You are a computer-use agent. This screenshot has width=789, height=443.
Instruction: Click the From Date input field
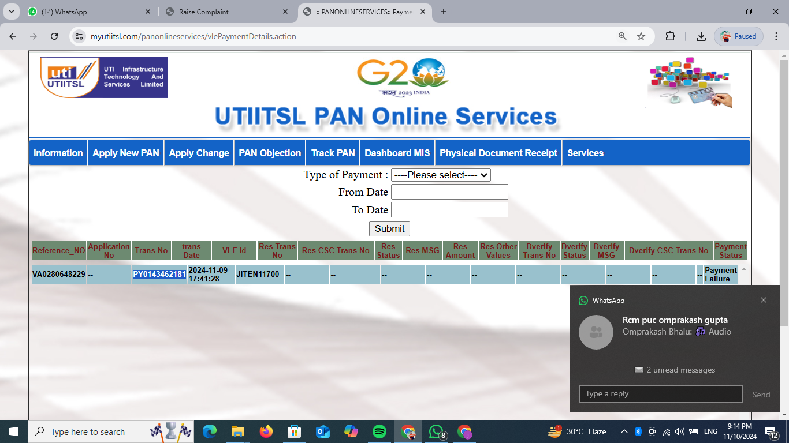[449, 192]
